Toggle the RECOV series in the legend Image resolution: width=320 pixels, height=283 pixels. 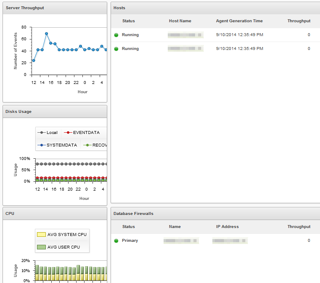(95, 145)
